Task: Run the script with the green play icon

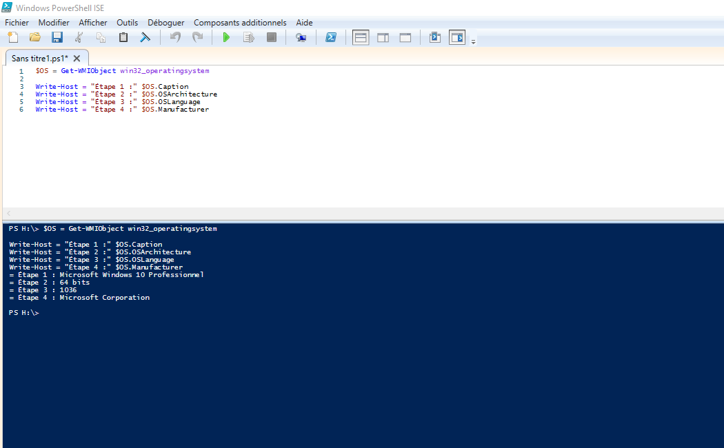Action: 226,37
